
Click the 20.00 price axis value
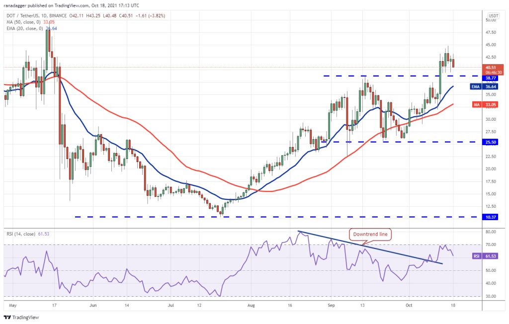(491, 169)
